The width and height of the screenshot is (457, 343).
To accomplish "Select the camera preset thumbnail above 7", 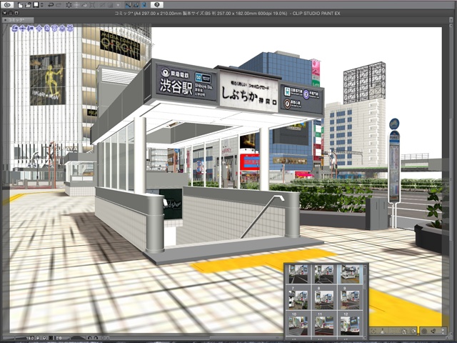I will 298,274.
